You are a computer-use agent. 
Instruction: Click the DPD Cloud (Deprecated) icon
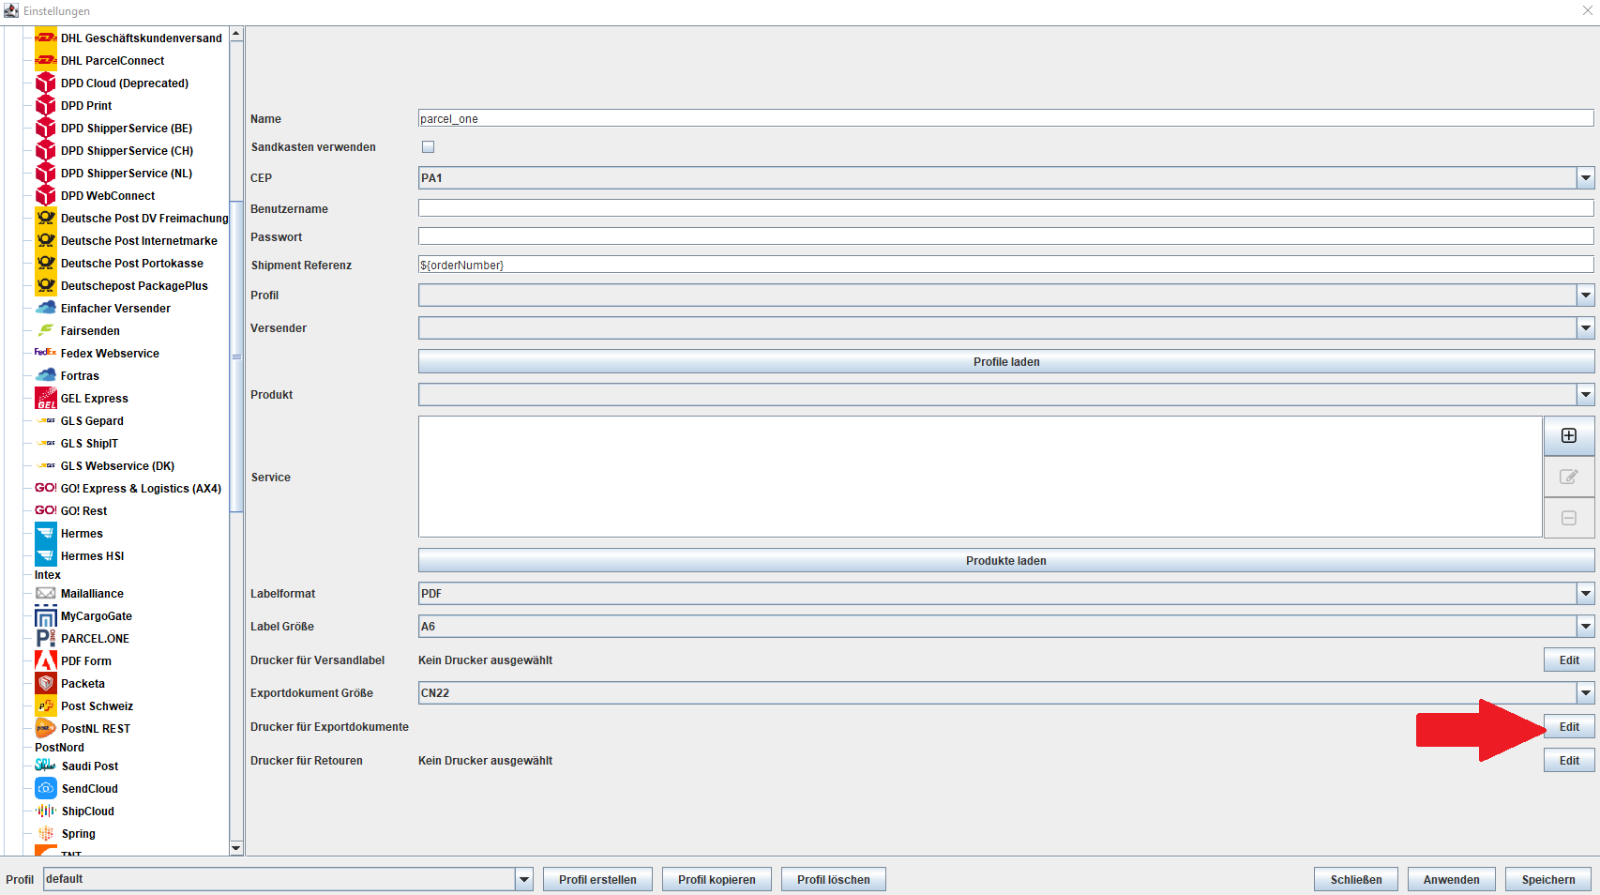(46, 83)
